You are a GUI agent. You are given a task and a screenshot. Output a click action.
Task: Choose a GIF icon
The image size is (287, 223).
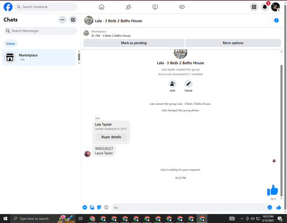(106, 208)
